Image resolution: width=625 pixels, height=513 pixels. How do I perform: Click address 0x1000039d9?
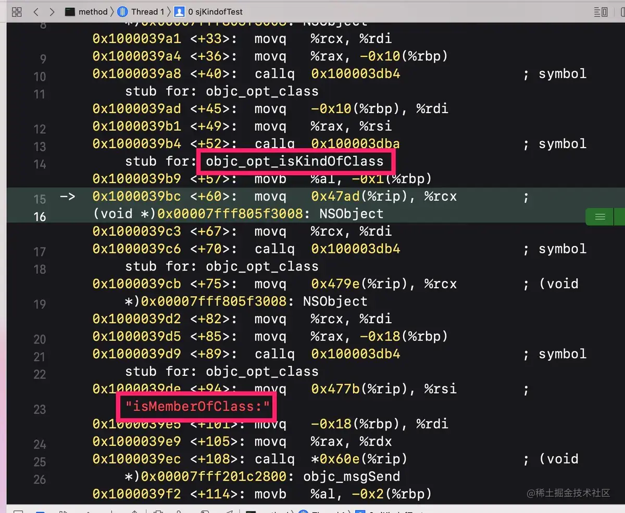pos(137,354)
